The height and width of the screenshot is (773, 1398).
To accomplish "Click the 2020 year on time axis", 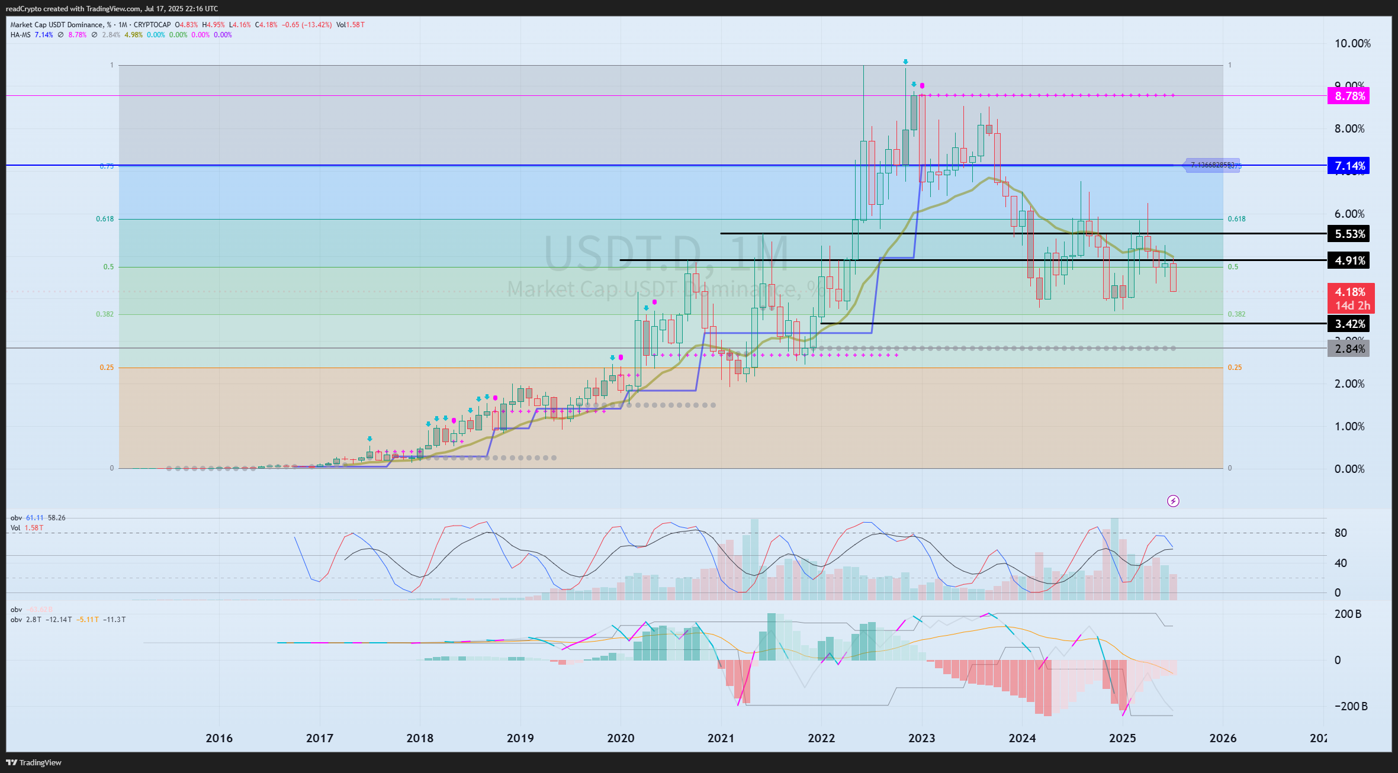I will tap(621, 739).
